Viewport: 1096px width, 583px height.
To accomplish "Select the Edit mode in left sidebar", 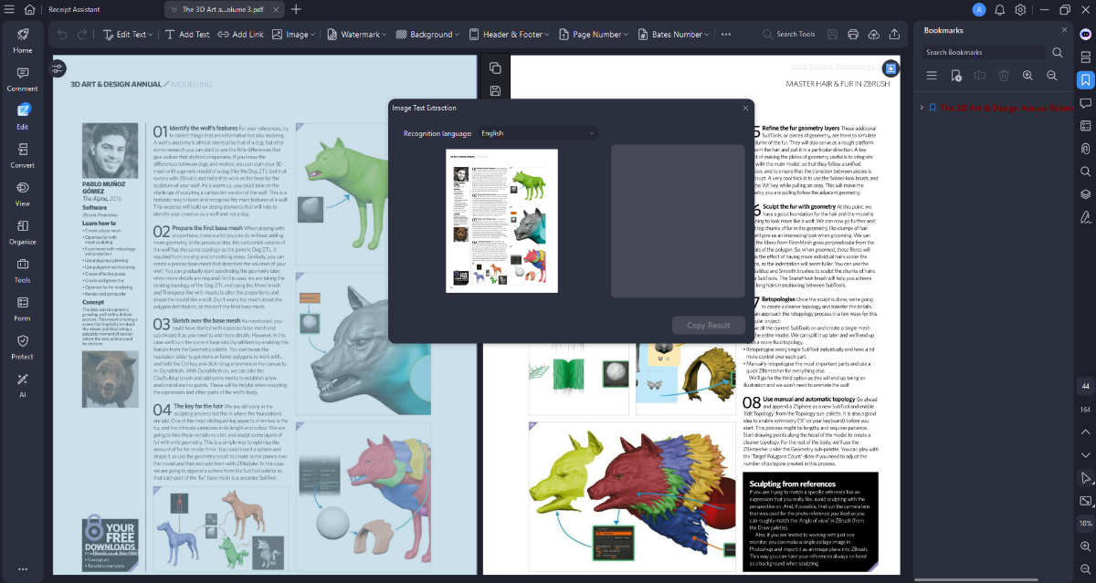I will 22,117.
